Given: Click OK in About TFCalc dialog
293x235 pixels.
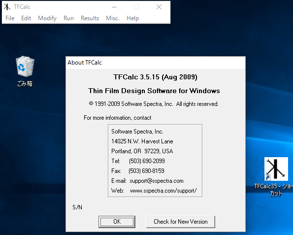Looking at the screenshot, I should (x=117, y=222).
